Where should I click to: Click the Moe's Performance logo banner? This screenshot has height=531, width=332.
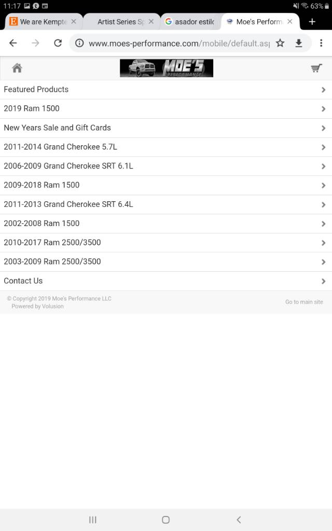click(167, 68)
